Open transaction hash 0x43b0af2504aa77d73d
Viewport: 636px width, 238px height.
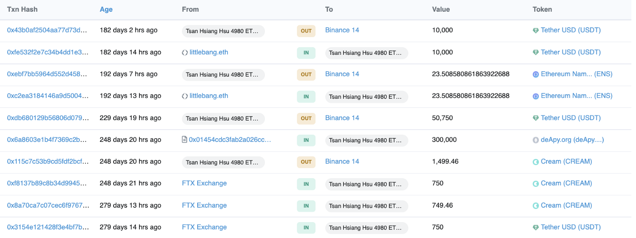point(47,30)
